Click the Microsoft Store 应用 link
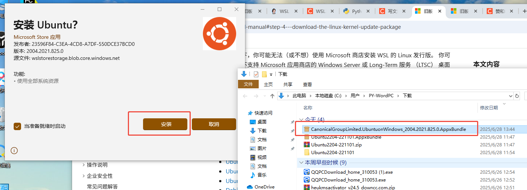Viewport: 527px width, 190px height. (x=37, y=37)
